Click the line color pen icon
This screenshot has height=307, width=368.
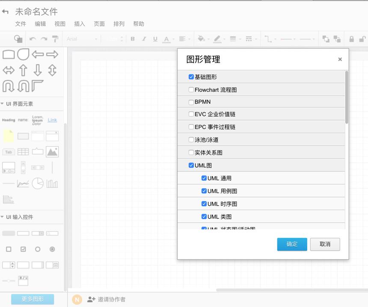217,39
